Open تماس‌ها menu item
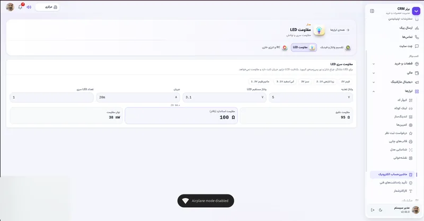This screenshot has width=424, height=221. tap(394, 37)
